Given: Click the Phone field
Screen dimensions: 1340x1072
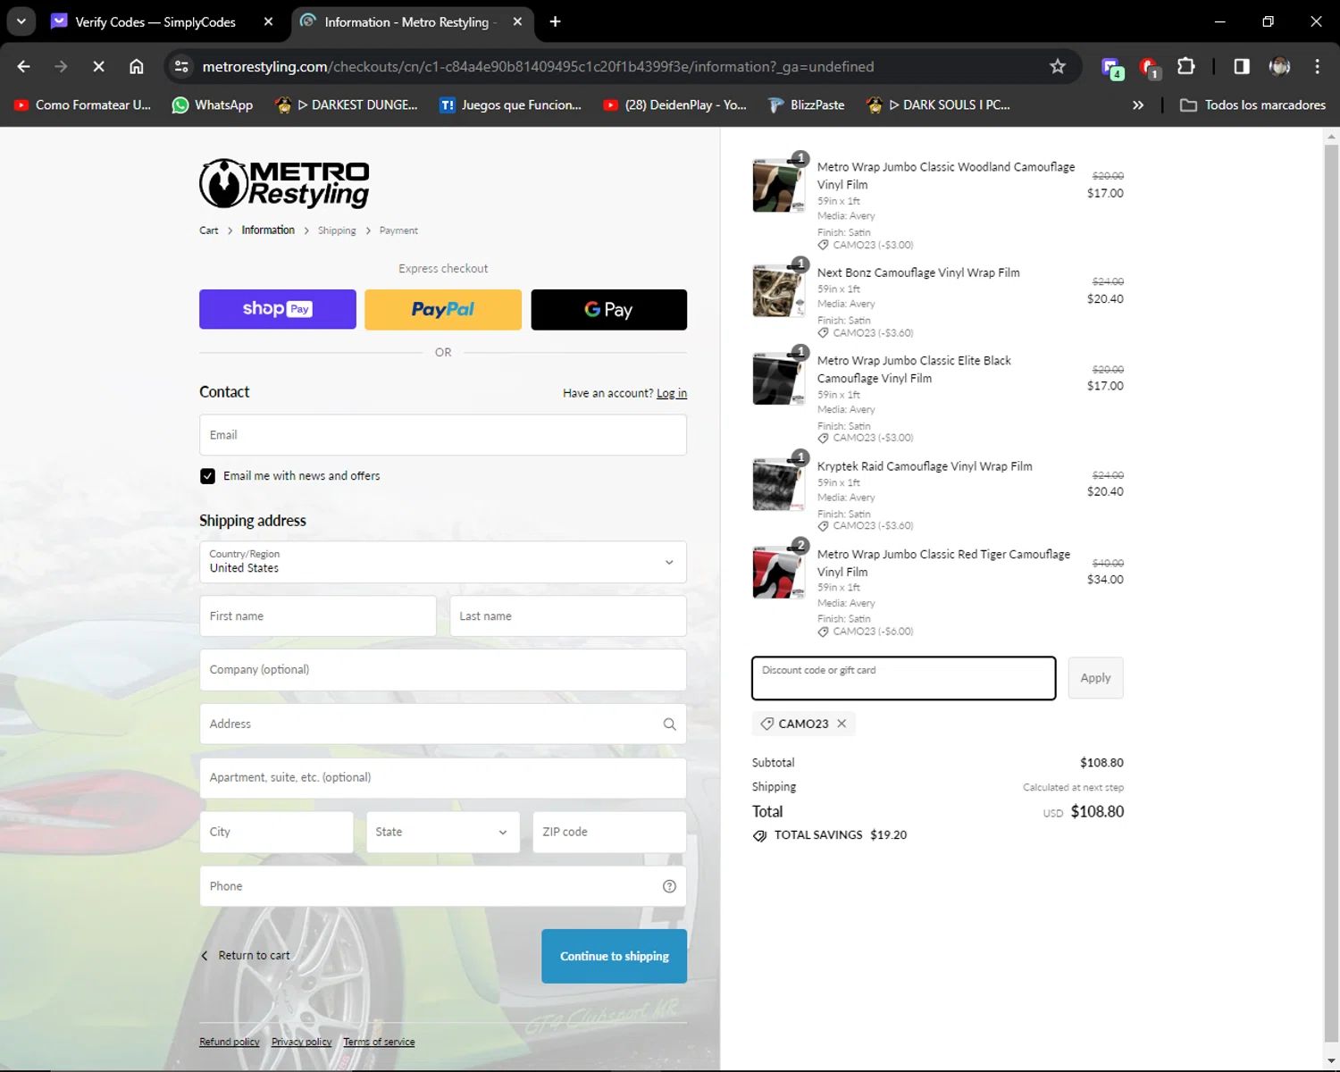Looking at the screenshot, I should click(x=443, y=886).
